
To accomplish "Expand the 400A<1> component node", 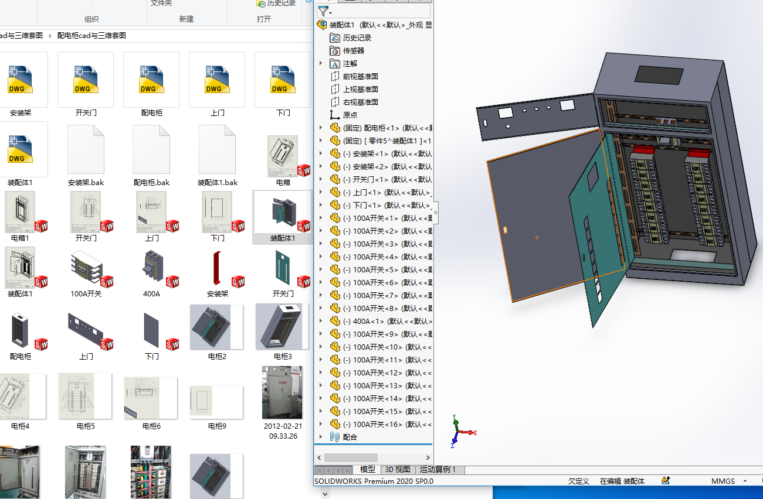I will tap(320, 321).
